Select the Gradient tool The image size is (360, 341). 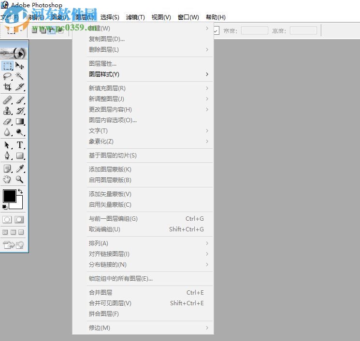pos(20,121)
